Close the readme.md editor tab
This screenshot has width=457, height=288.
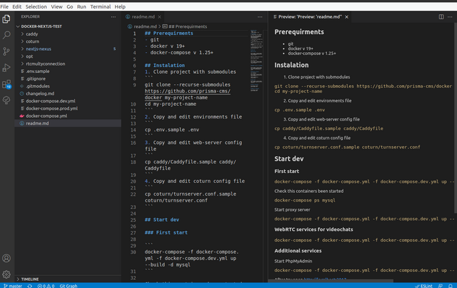(159, 17)
